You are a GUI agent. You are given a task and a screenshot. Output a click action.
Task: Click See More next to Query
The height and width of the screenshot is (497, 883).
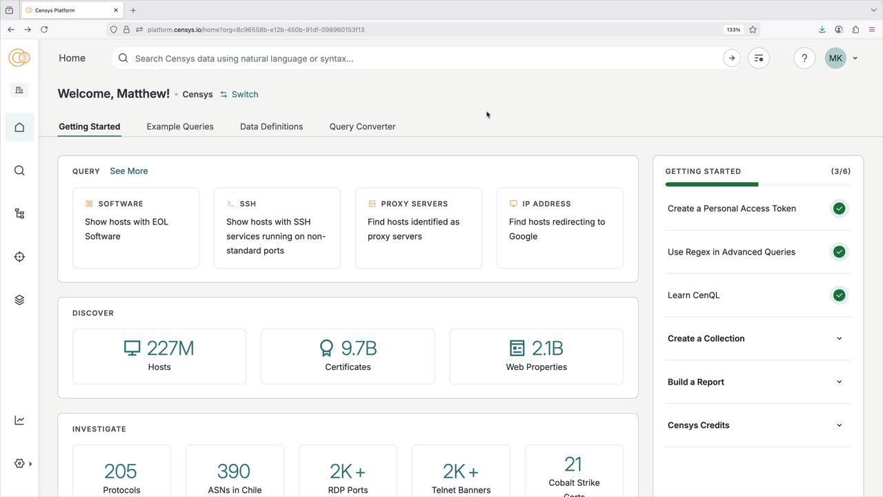pos(129,171)
